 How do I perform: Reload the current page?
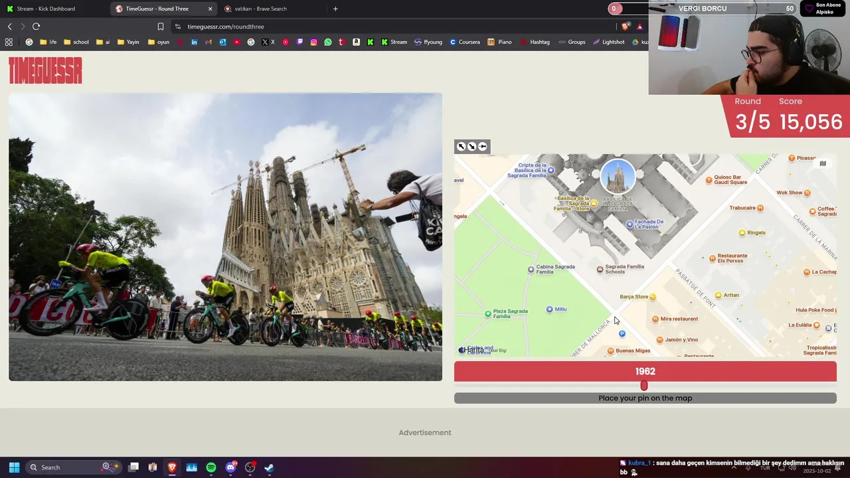36,27
